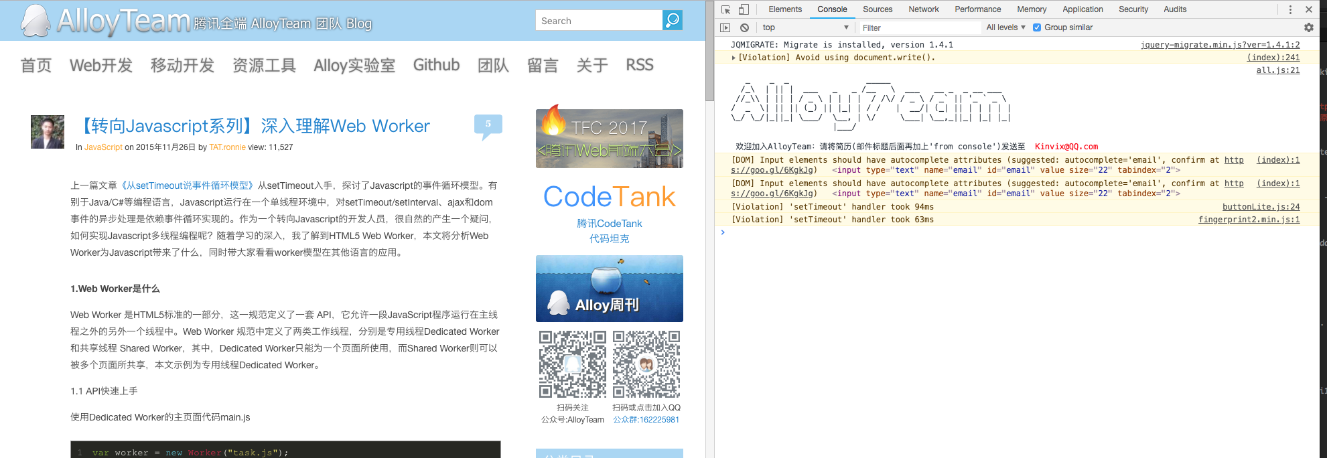
Task: Click the author avatar photo
Action: (48, 132)
